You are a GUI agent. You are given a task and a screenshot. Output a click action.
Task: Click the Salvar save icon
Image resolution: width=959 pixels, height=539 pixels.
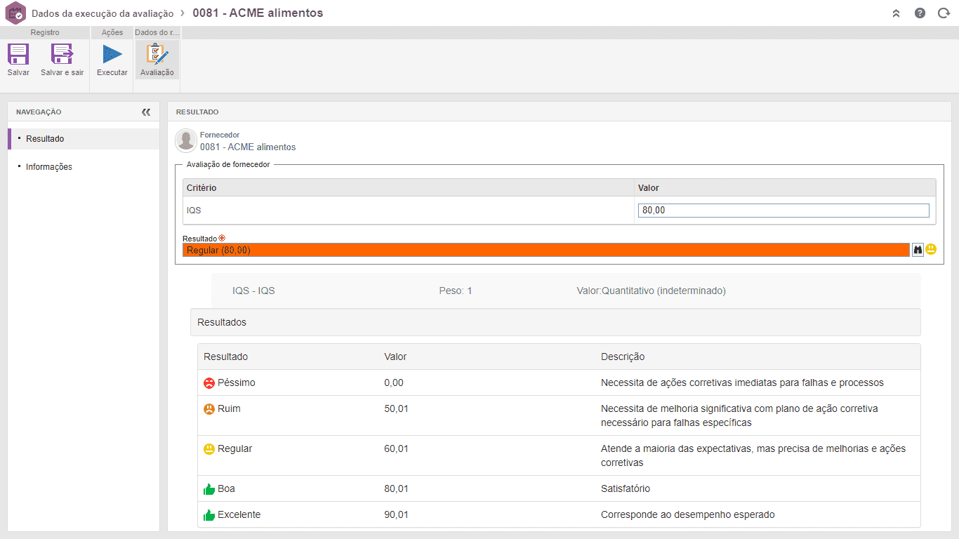coord(18,55)
